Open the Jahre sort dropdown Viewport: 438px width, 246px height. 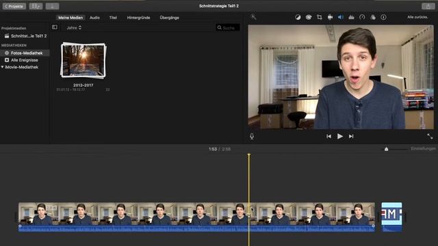click(74, 27)
